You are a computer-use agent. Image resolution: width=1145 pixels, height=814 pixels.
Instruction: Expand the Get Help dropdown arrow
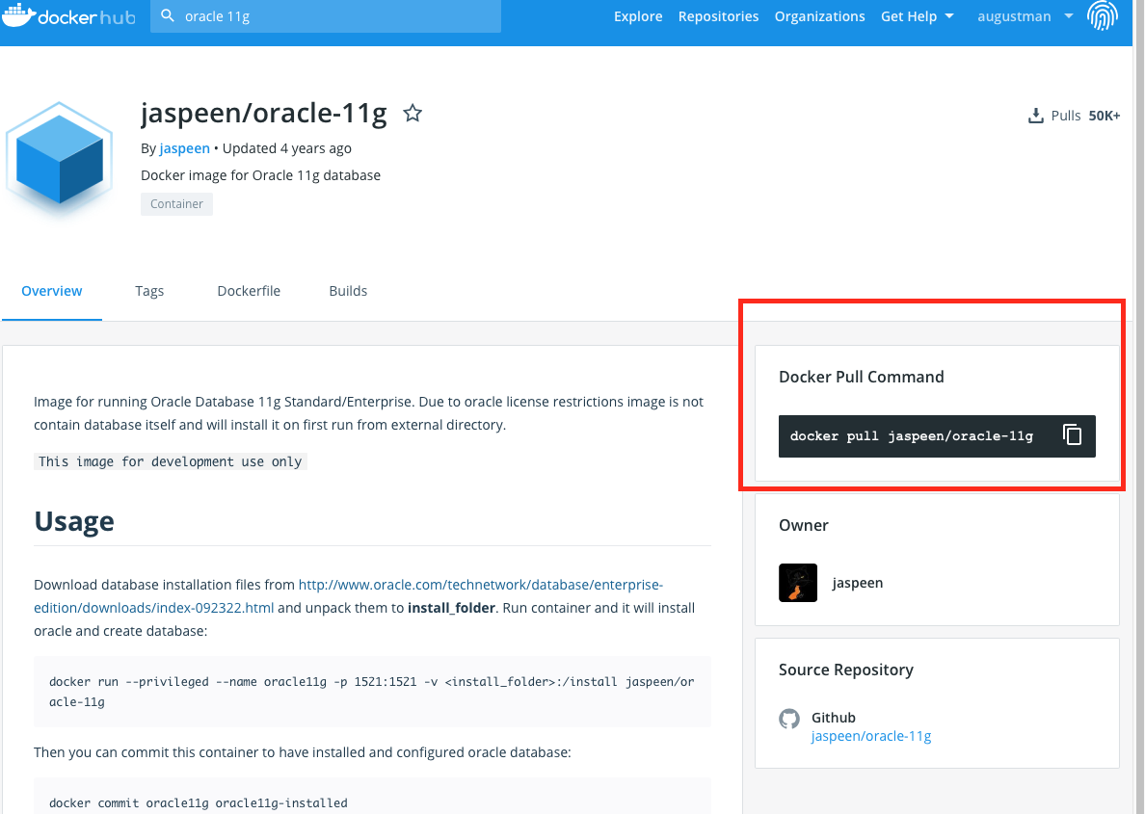coord(949,16)
